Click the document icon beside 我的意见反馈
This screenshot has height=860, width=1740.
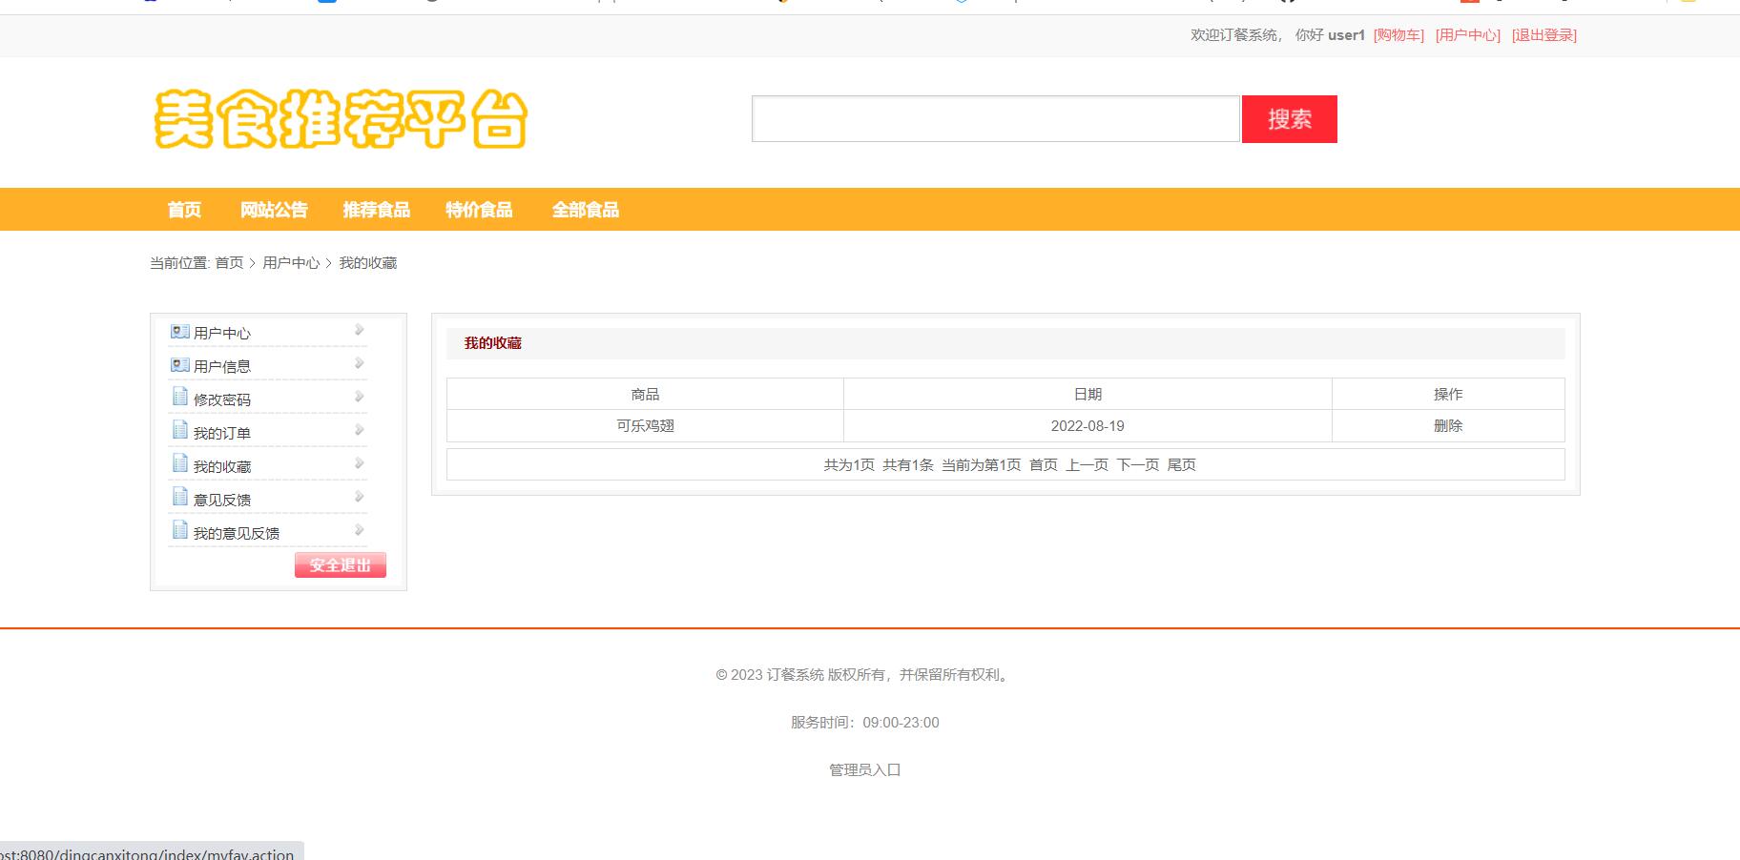click(x=180, y=530)
